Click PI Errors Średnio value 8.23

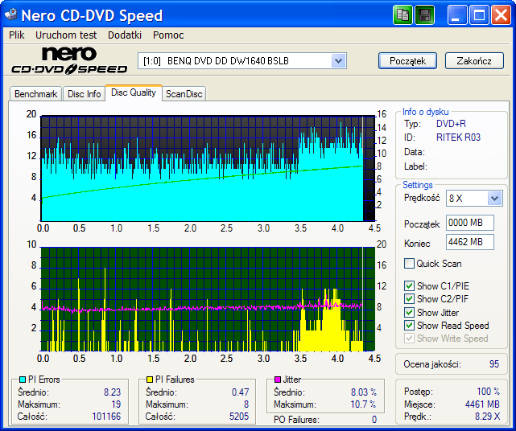pyautogui.click(x=112, y=392)
